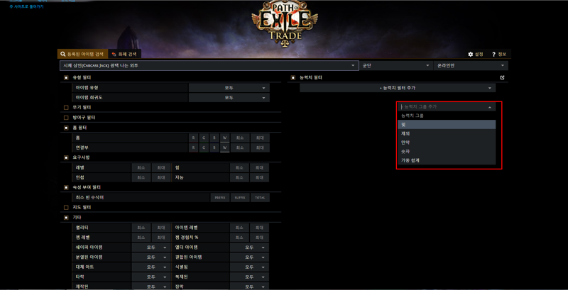Enable the 방어구 필터 checkbox
Viewport: 568px width, 290px height.
click(x=66, y=118)
